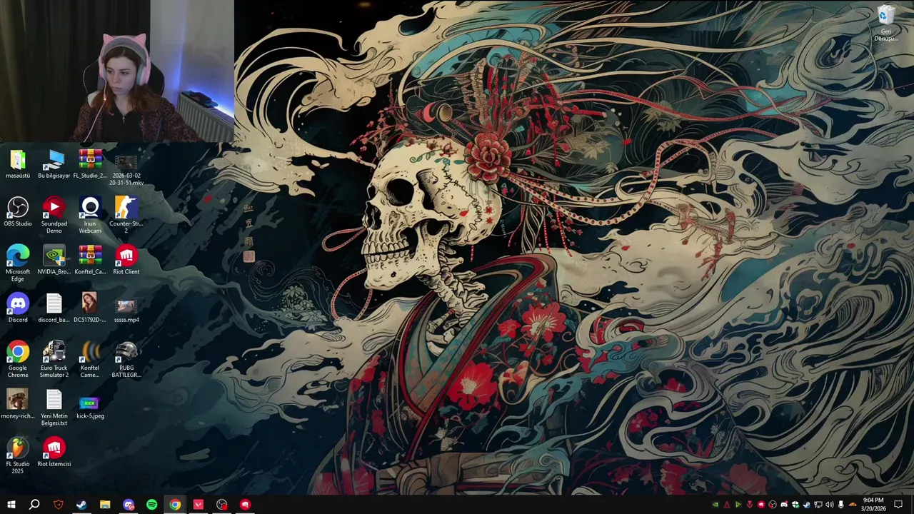Select the Microsoft Edge desktop shortcut
This screenshot has width=914, height=514.
[18, 263]
